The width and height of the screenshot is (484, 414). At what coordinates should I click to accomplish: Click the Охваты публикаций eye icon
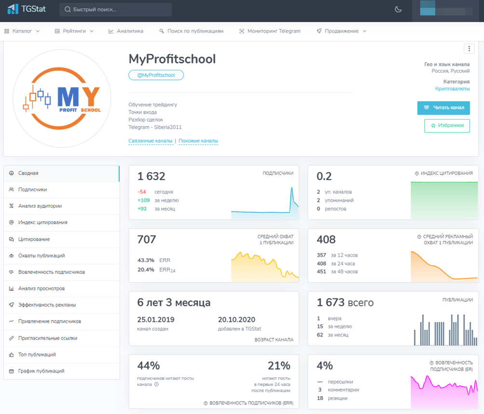tap(12, 256)
